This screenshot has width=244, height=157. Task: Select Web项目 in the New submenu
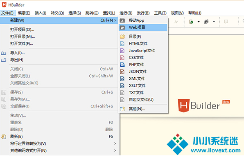(x=143, y=27)
